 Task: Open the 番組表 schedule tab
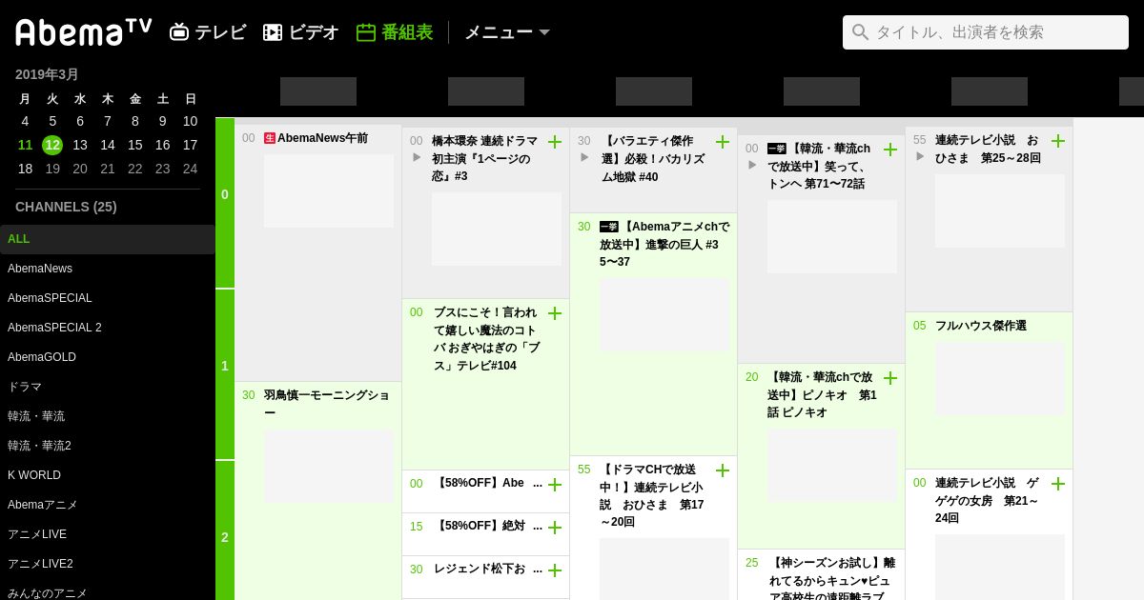tap(395, 32)
